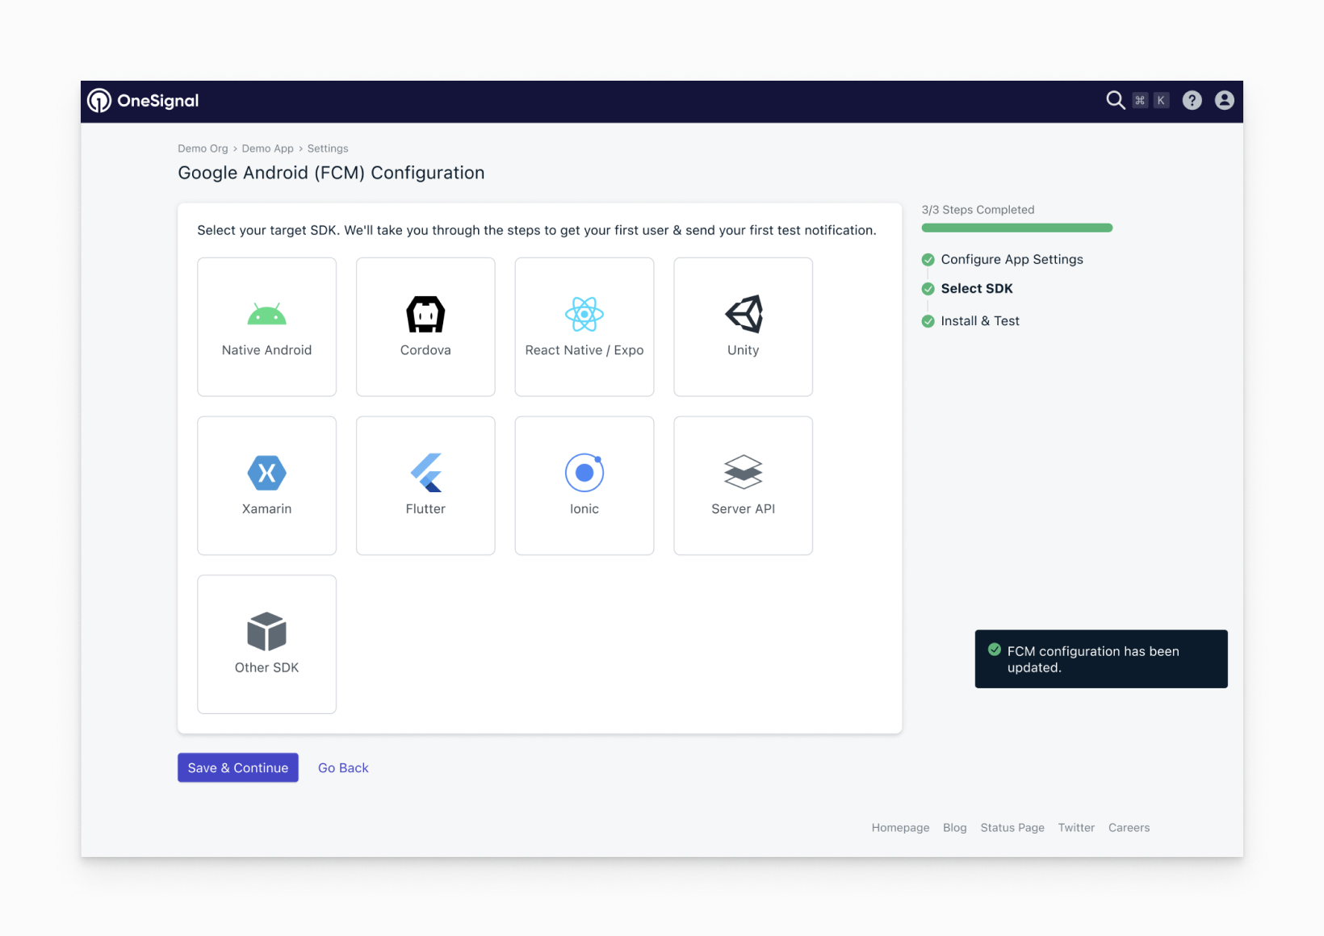Click the command key shortcut badge
The width and height of the screenshot is (1324, 936).
[x=1140, y=100]
